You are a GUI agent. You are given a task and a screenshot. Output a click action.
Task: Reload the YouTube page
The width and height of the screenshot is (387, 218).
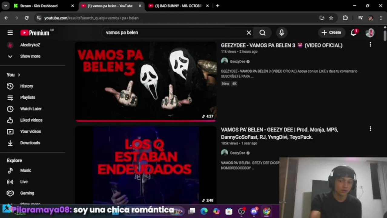[x=27, y=18]
